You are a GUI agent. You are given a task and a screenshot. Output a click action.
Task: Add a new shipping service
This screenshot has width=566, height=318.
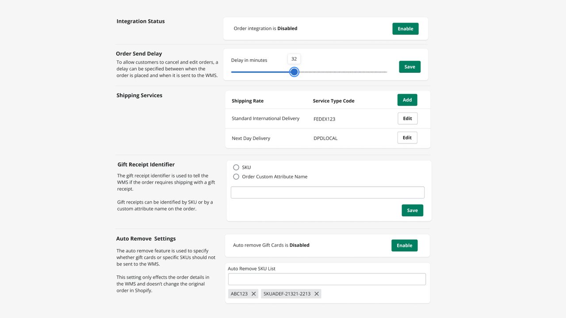pyautogui.click(x=407, y=99)
